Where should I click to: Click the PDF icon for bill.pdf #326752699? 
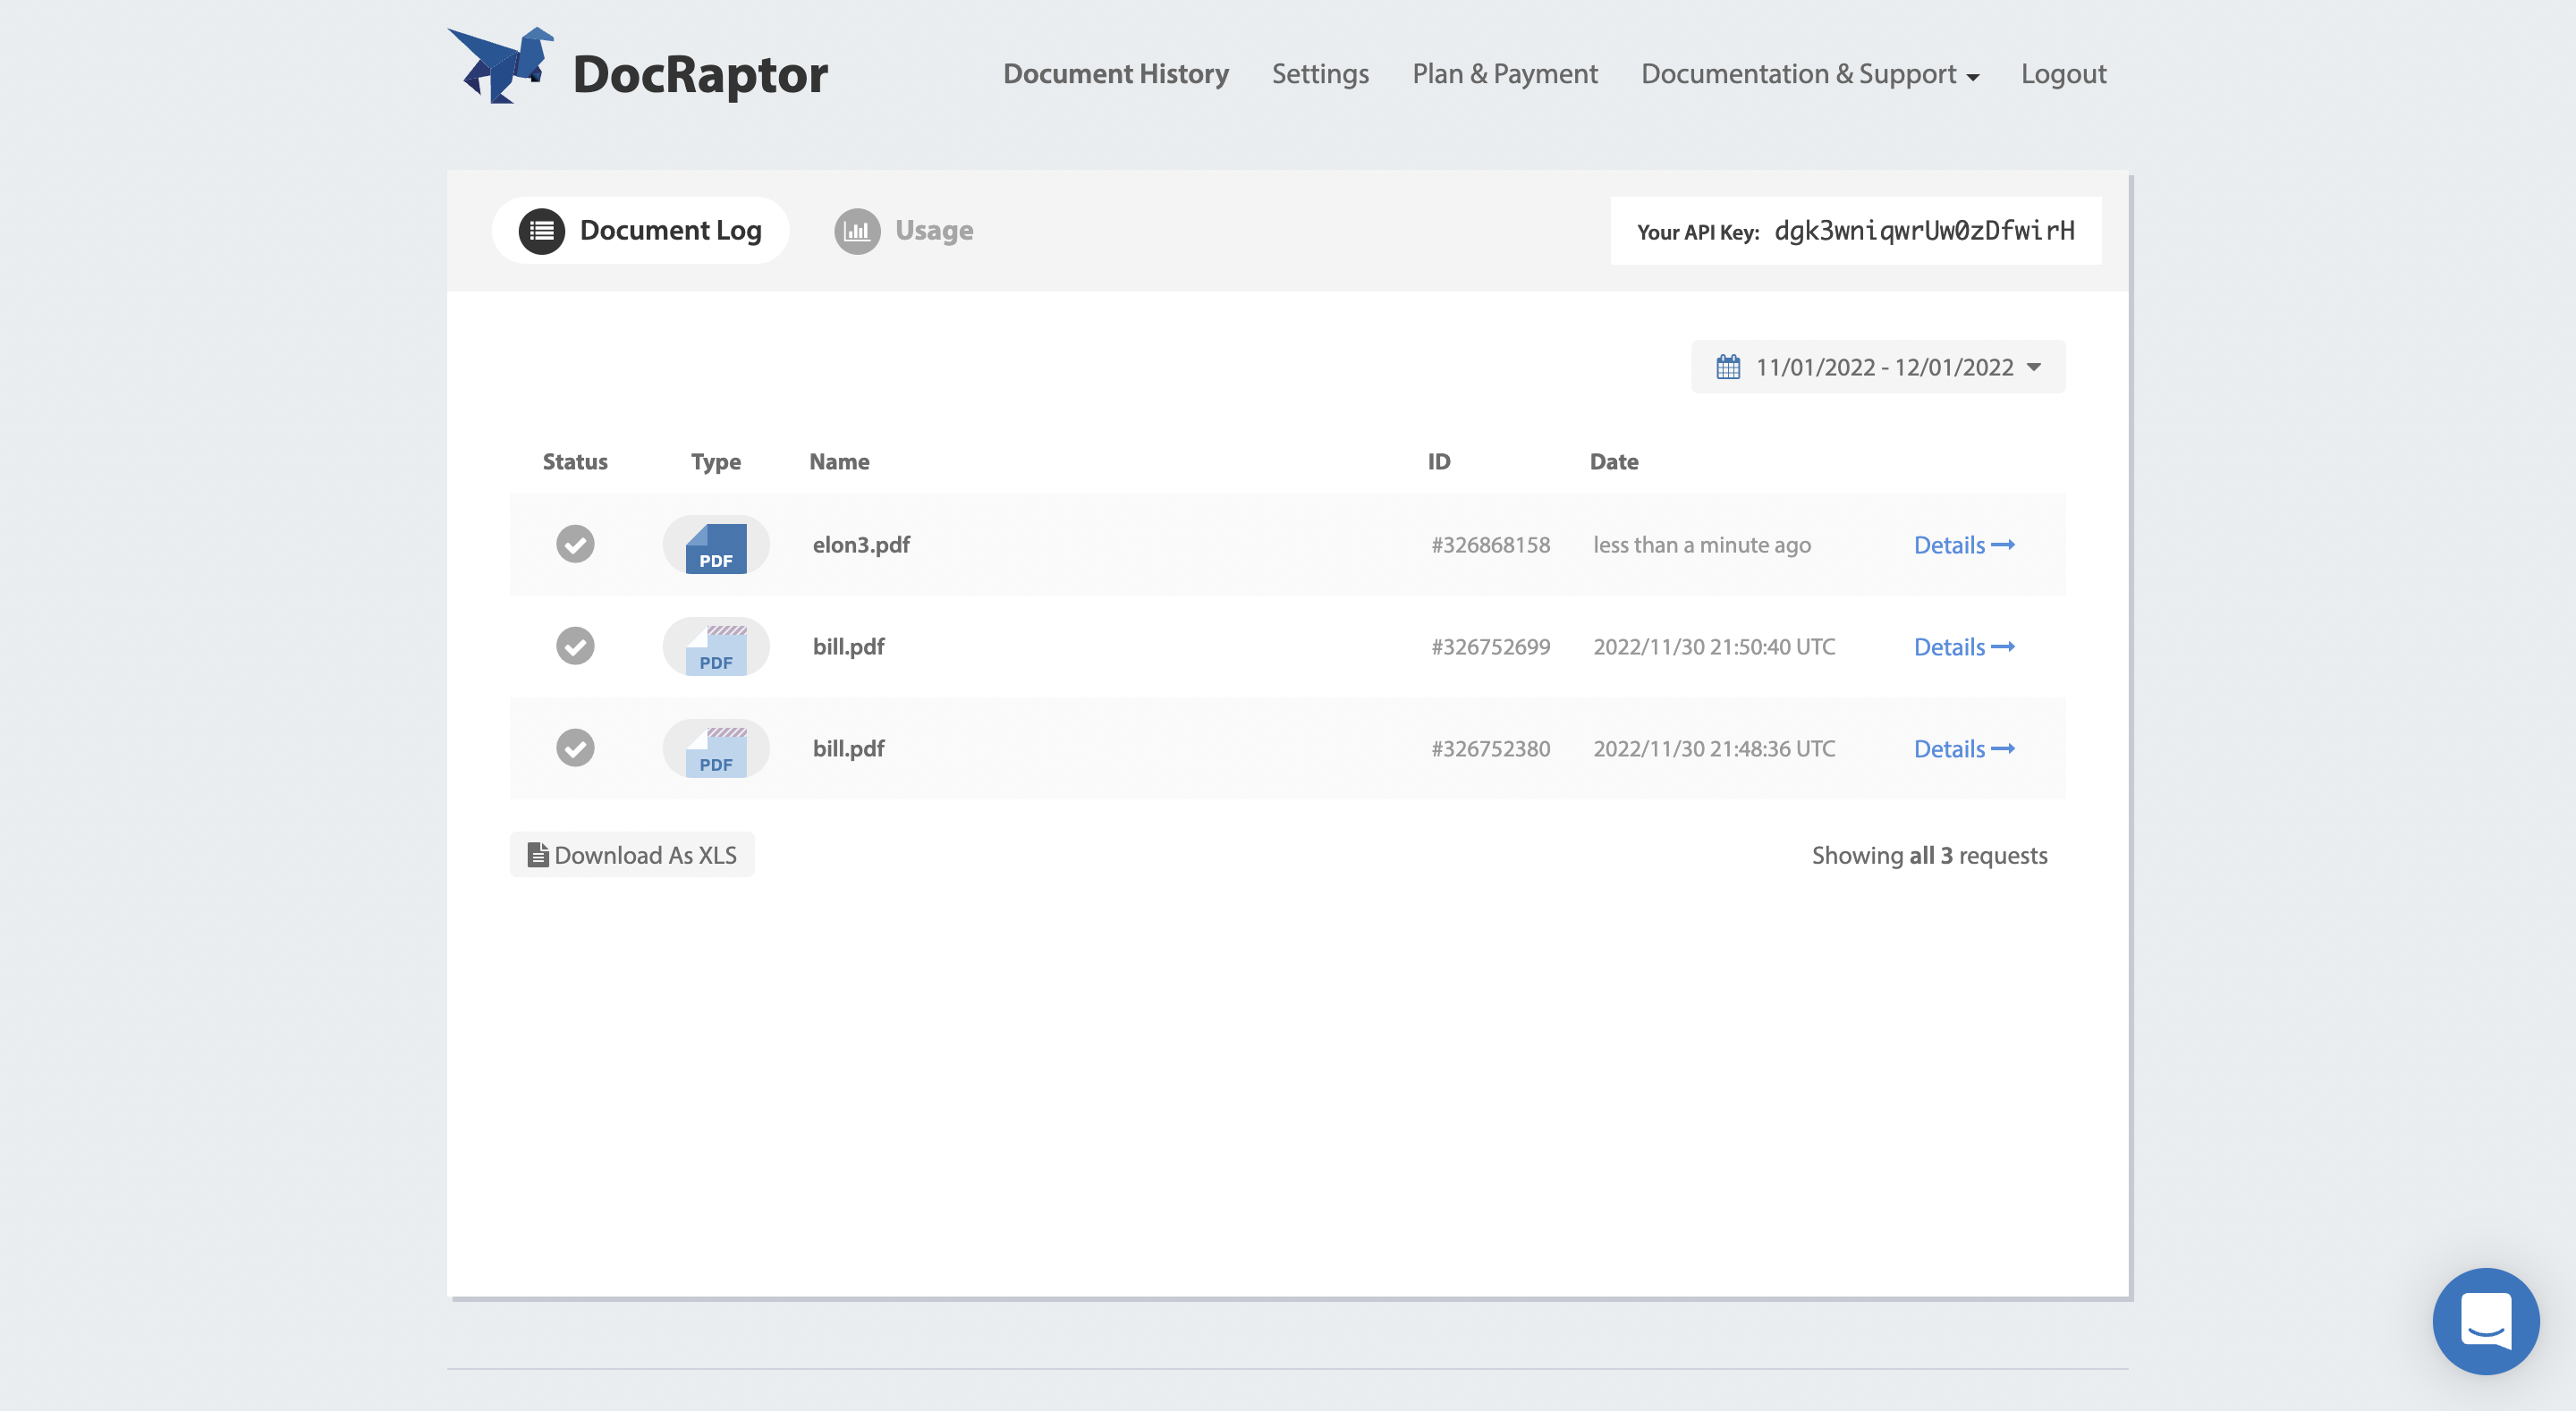715,646
